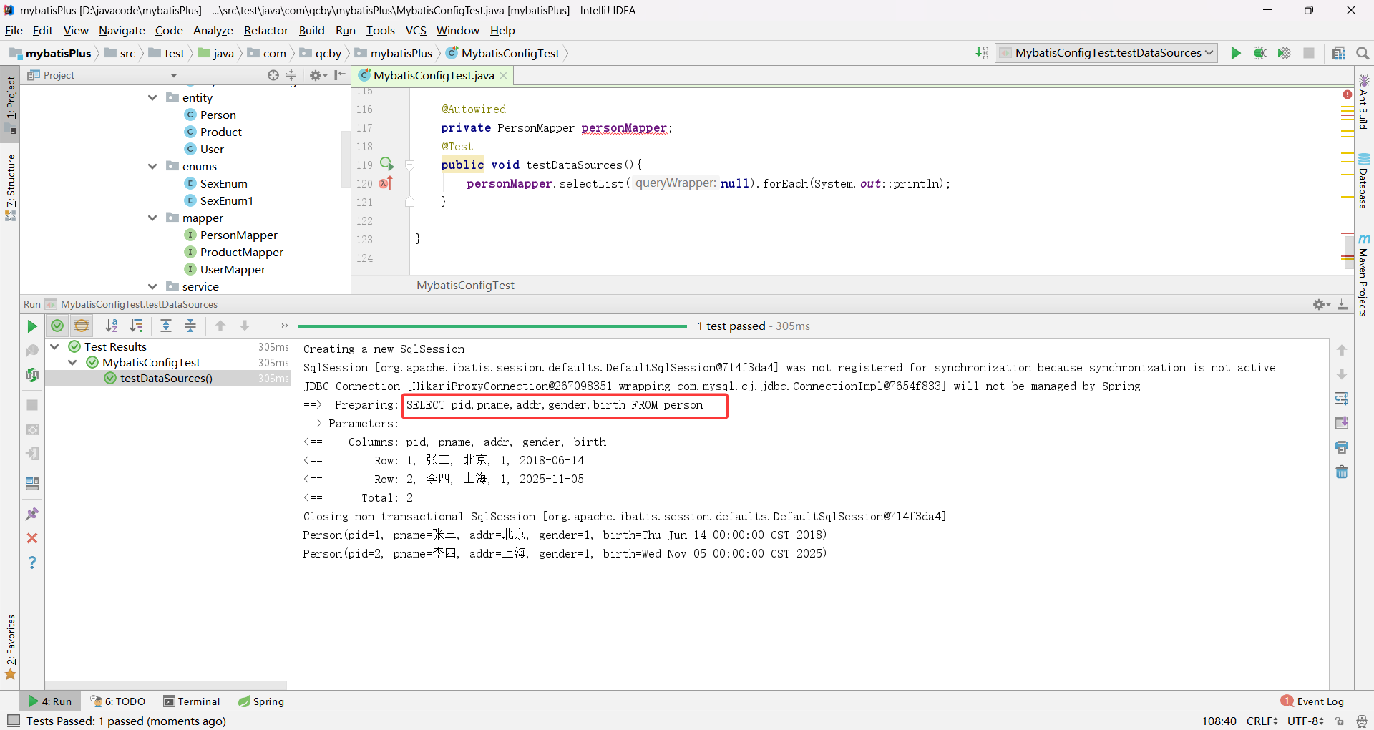Close the Run tab with the red X

click(x=32, y=538)
